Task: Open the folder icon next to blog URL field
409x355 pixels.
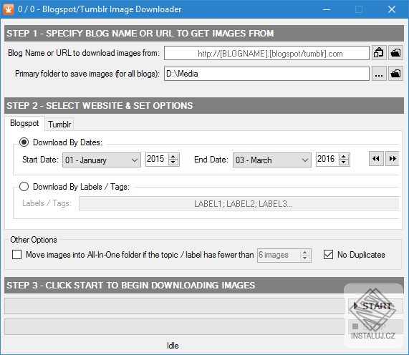Action: pos(395,53)
